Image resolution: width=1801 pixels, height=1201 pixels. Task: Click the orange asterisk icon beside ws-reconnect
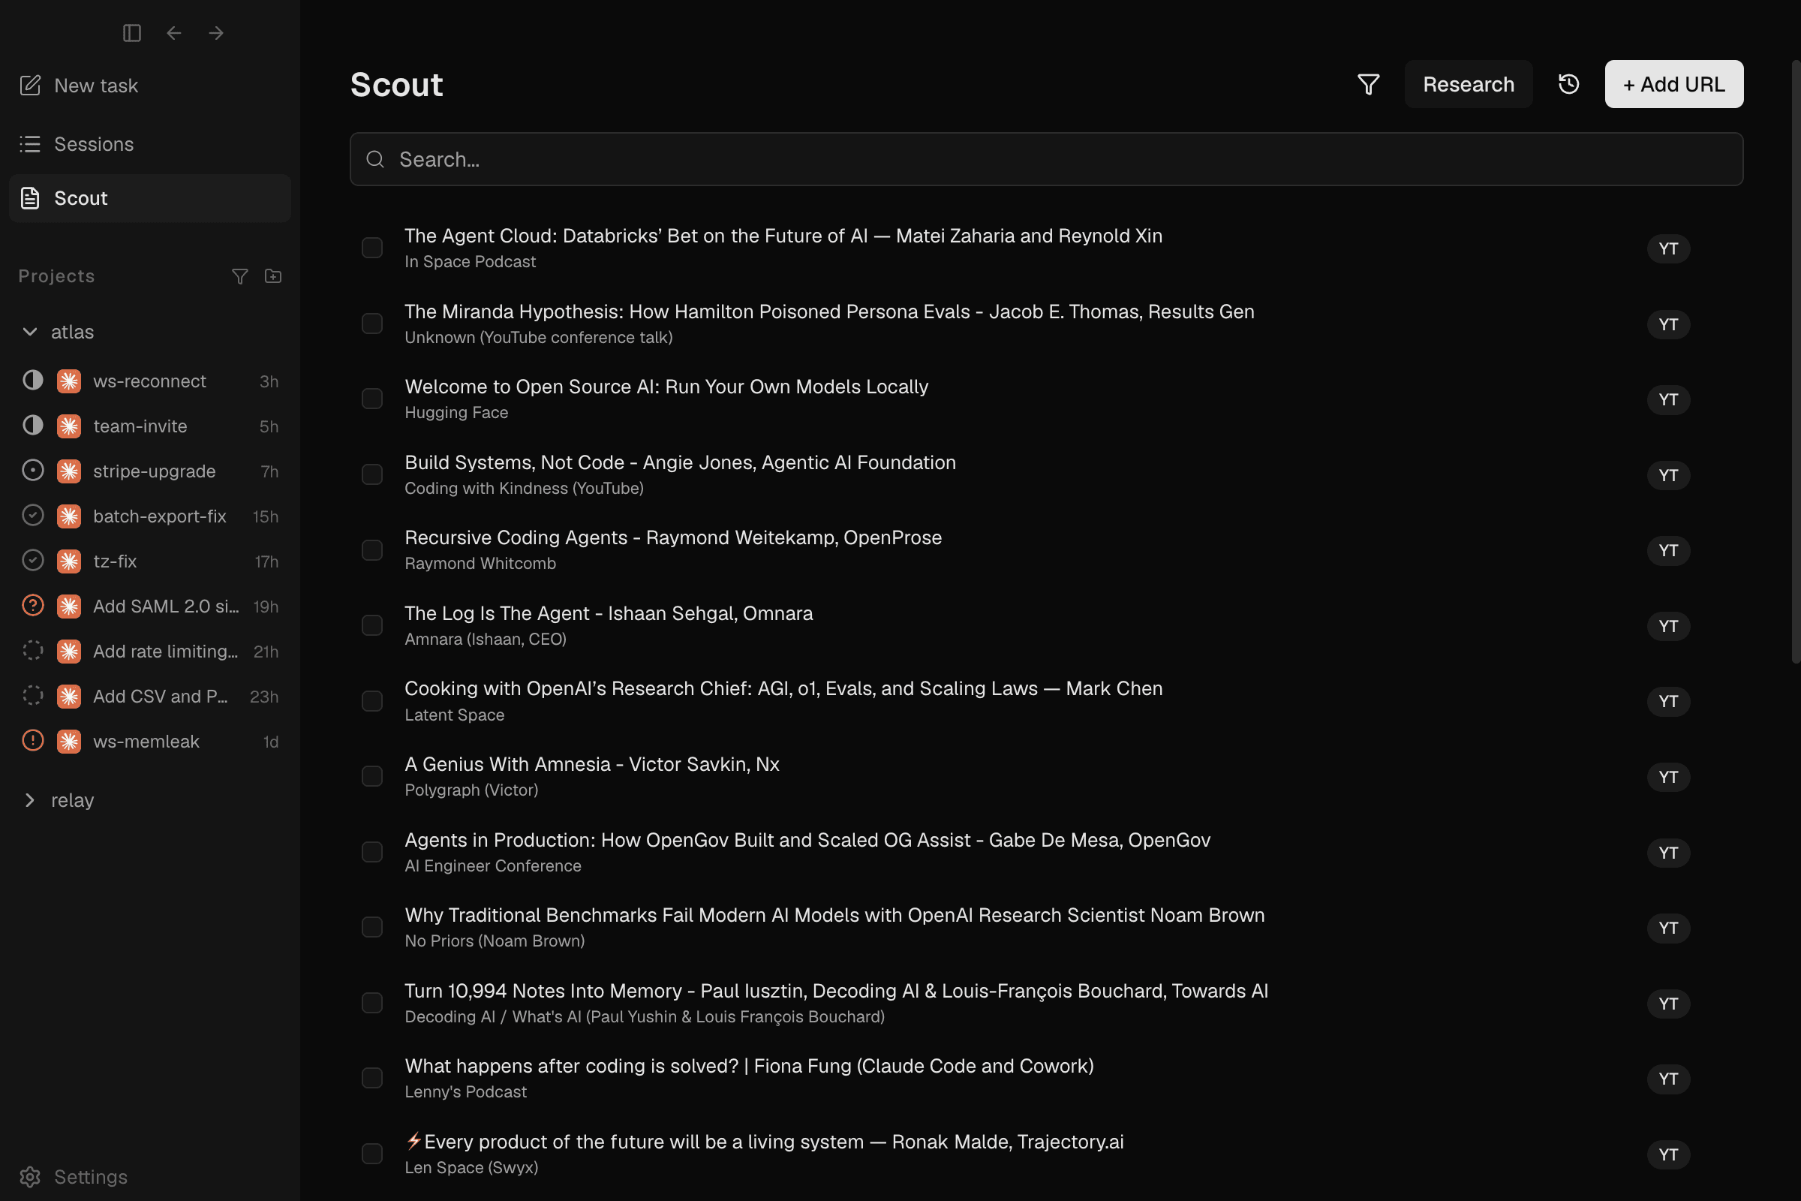[x=69, y=381]
